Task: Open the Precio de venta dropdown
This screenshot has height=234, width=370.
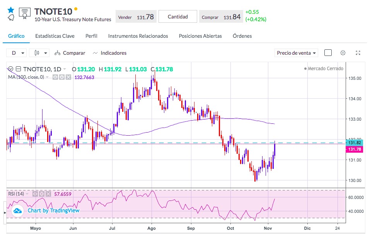Action: tap(296, 53)
